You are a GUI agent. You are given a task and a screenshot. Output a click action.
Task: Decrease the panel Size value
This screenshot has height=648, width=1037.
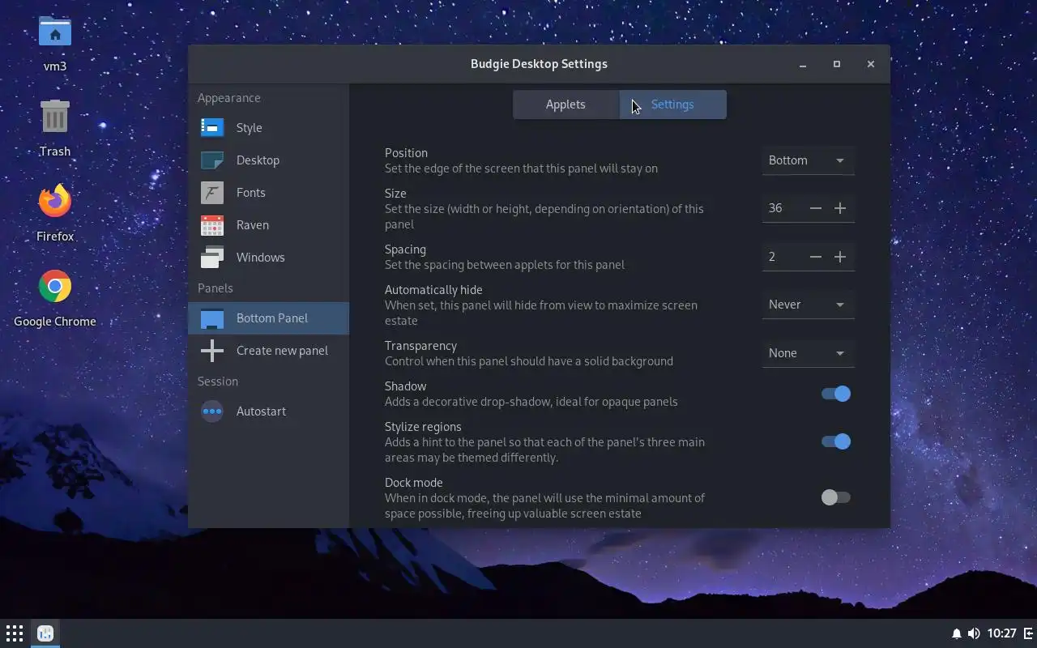point(816,208)
